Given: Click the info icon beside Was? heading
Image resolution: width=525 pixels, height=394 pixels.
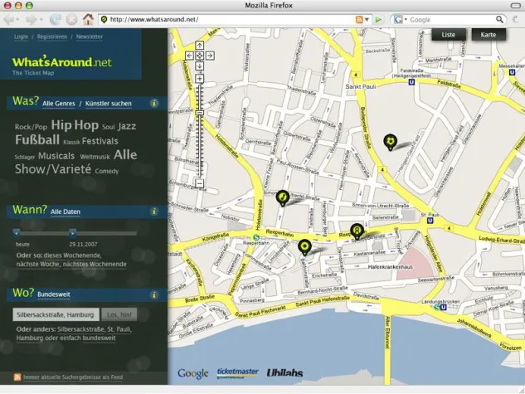Looking at the screenshot, I should click(154, 104).
